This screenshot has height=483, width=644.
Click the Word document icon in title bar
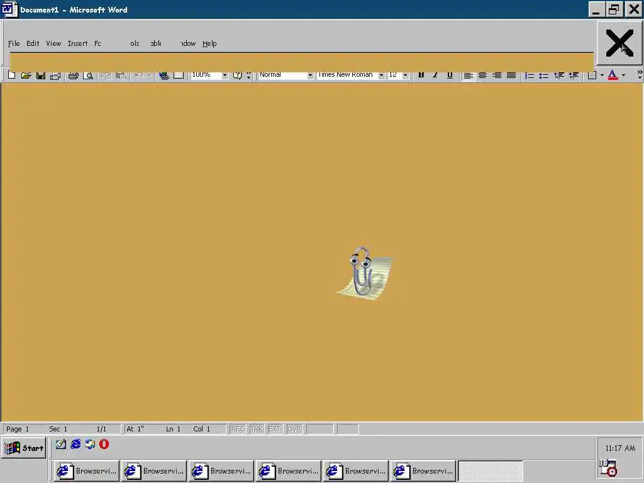(9, 9)
